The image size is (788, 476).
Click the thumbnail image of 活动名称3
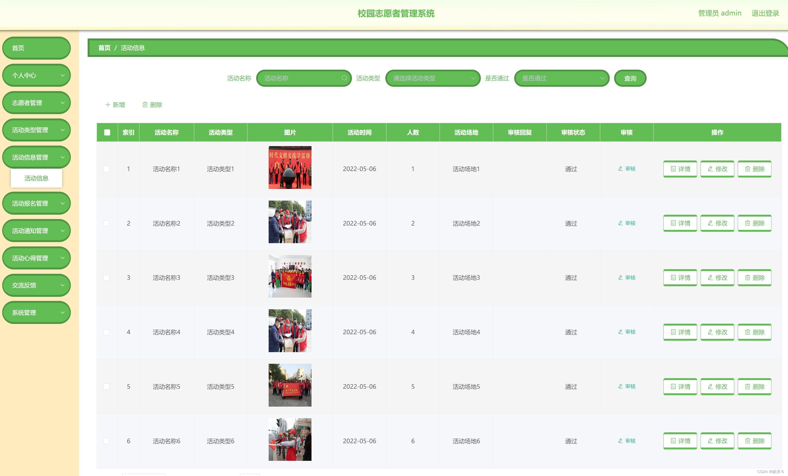(290, 276)
